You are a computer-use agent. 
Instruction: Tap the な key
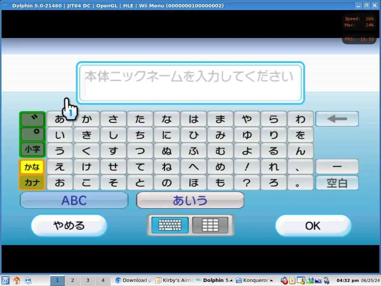[x=167, y=119]
